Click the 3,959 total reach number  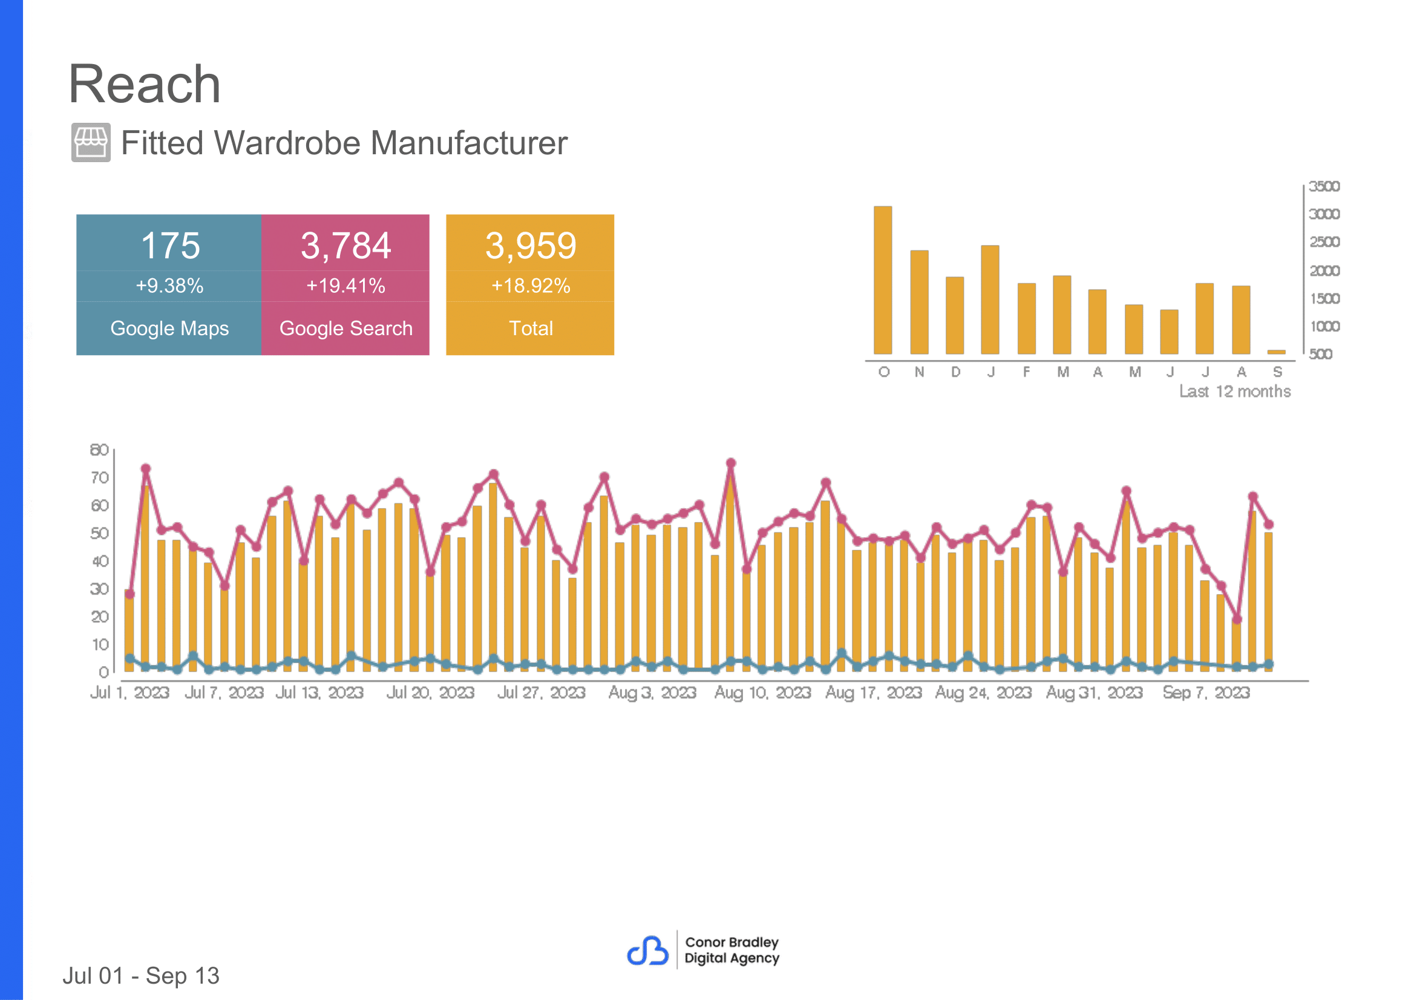[x=530, y=245]
